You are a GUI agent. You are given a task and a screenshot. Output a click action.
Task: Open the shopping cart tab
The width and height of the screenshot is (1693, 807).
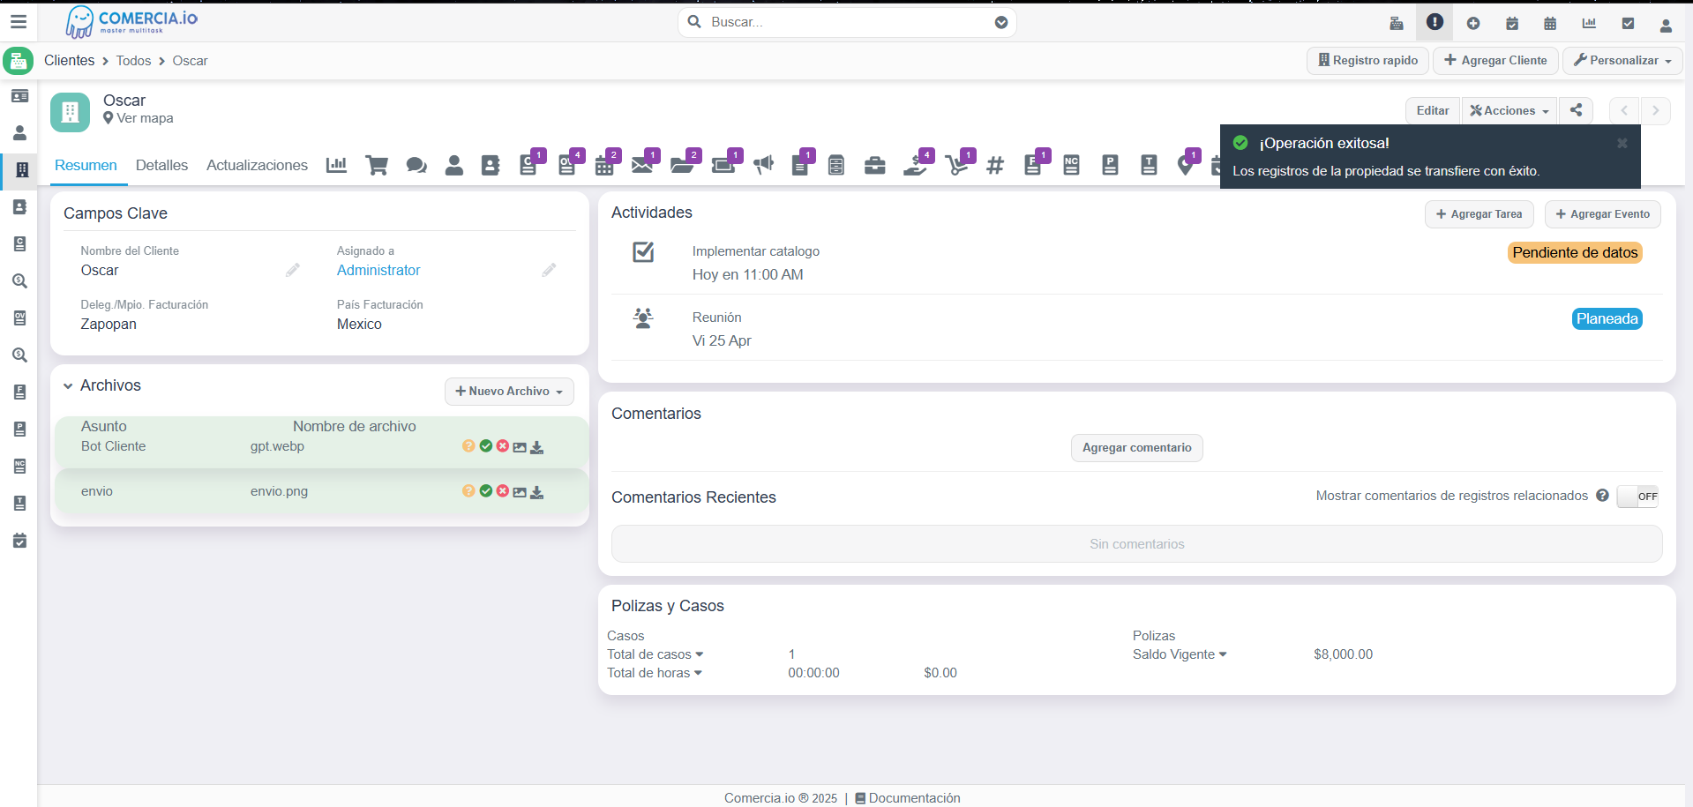377,165
